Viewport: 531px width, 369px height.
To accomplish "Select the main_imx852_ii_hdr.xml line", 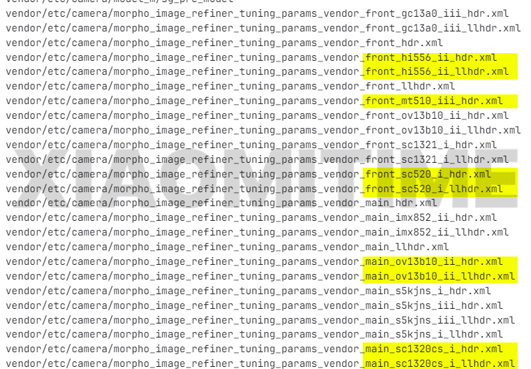I will tap(252, 217).
